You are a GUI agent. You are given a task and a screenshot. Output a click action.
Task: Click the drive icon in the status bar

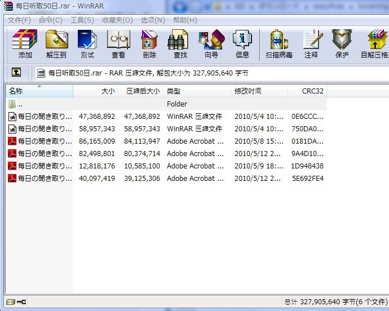click(x=11, y=302)
